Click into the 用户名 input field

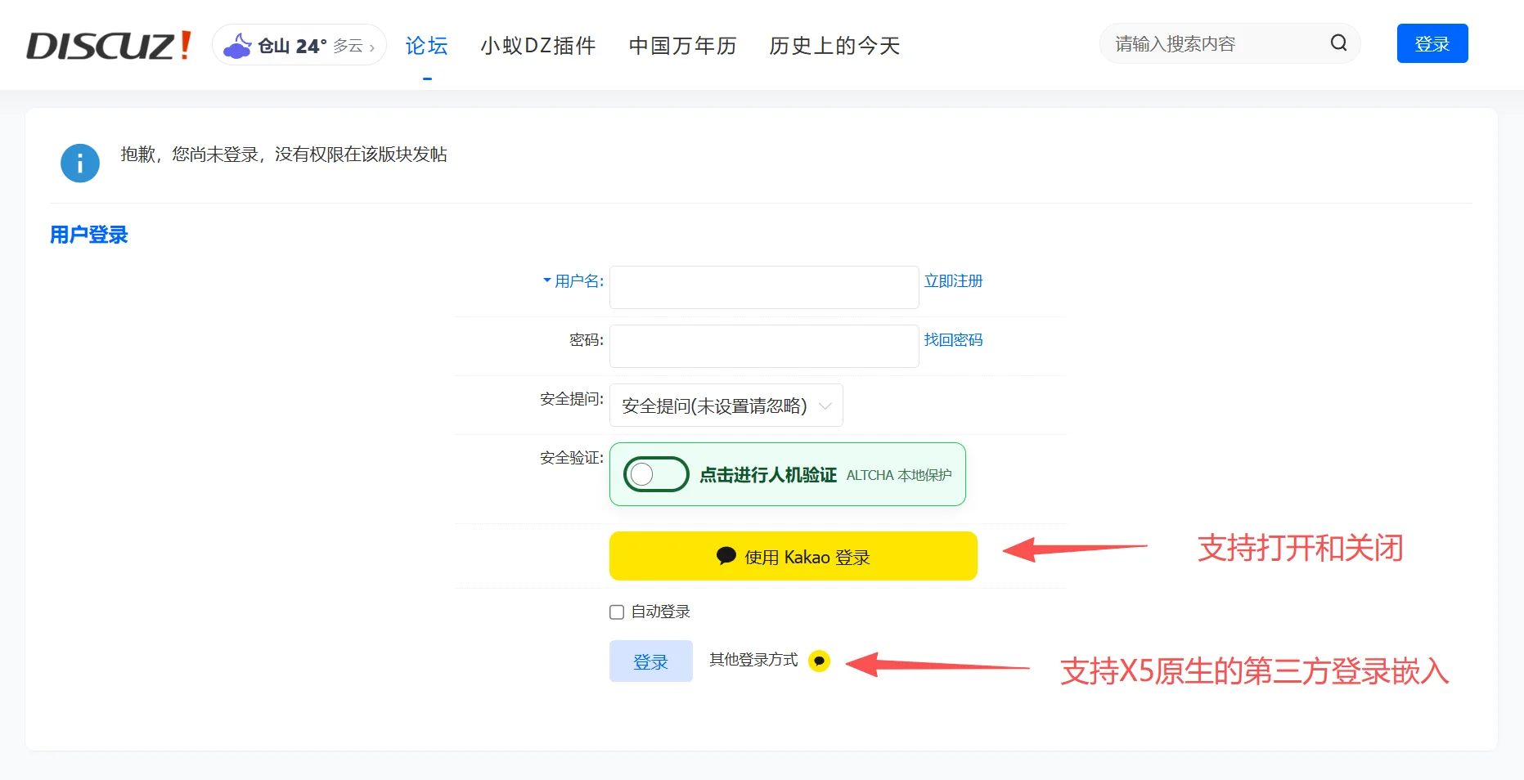click(764, 287)
